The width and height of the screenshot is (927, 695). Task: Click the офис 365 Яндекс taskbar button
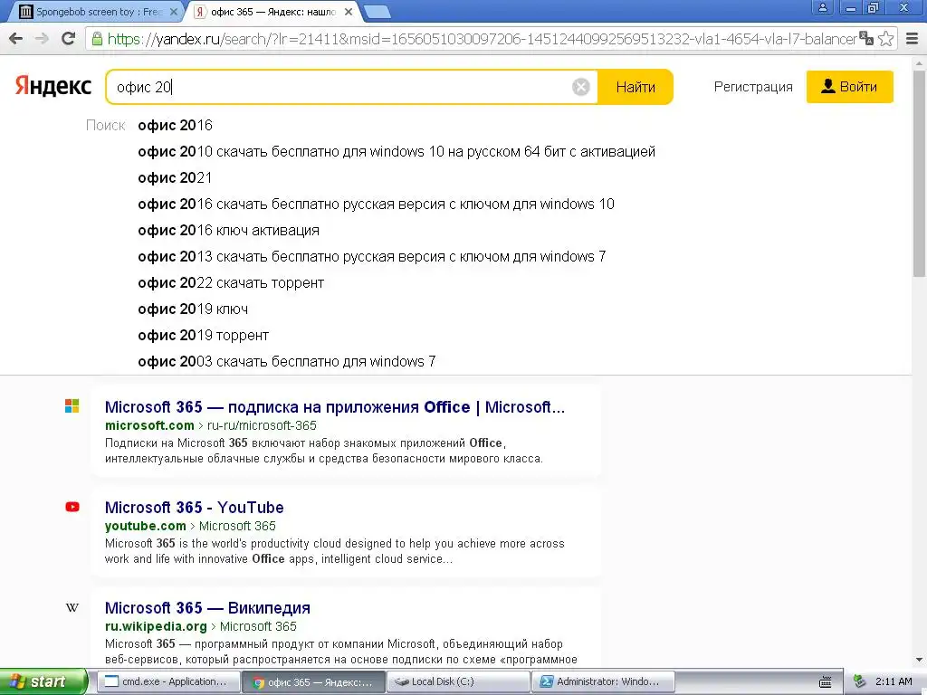(312, 682)
